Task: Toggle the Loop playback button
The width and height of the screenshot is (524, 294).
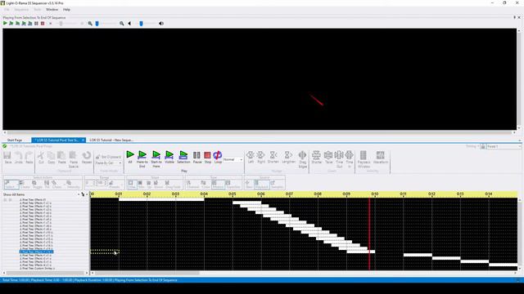Action: pos(218,157)
